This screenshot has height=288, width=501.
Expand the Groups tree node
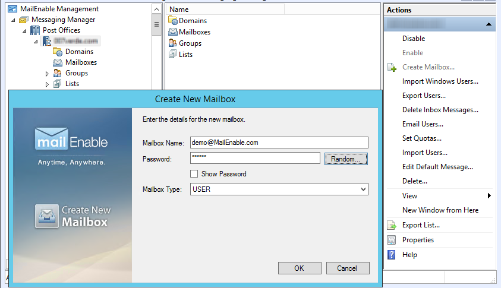pyautogui.click(x=48, y=74)
